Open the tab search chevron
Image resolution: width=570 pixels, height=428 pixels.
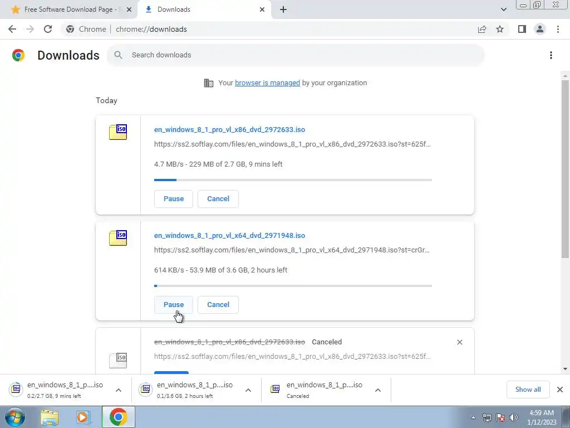point(503,9)
